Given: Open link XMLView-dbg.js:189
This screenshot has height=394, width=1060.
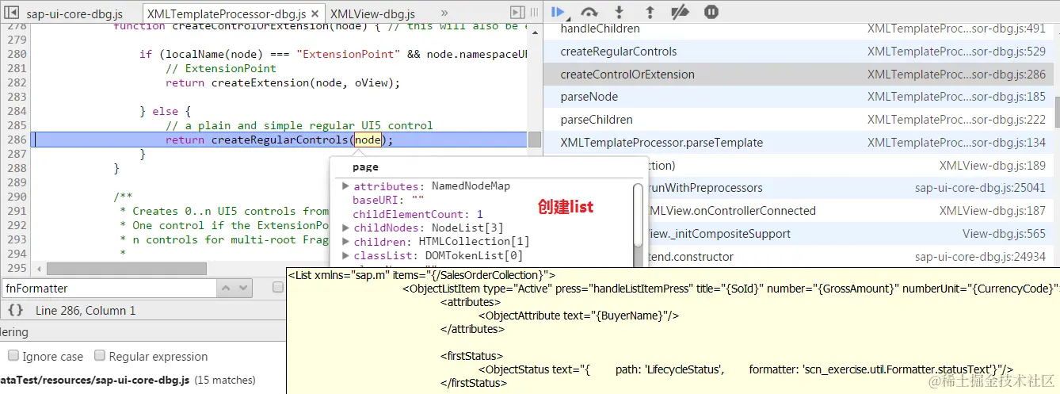Looking at the screenshot, I should [992, 166].
